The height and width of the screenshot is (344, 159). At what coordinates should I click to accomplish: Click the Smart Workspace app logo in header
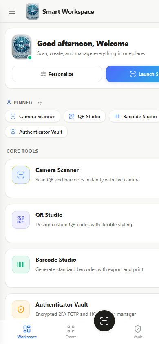pyautogui.click(x=33, y=11)
